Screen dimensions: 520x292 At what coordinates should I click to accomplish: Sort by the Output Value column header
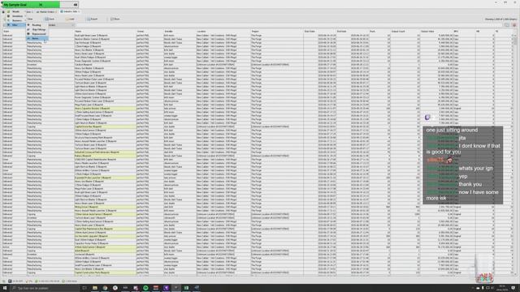tap(436, 32)
